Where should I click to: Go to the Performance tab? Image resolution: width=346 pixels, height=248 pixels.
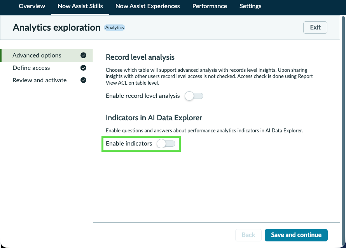(x=210, y=6)
